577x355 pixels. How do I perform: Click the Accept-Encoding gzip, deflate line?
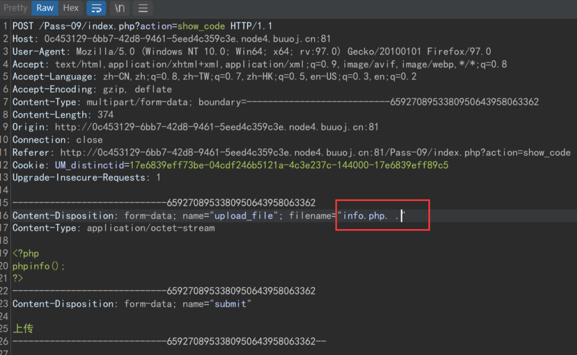(92, 90)
